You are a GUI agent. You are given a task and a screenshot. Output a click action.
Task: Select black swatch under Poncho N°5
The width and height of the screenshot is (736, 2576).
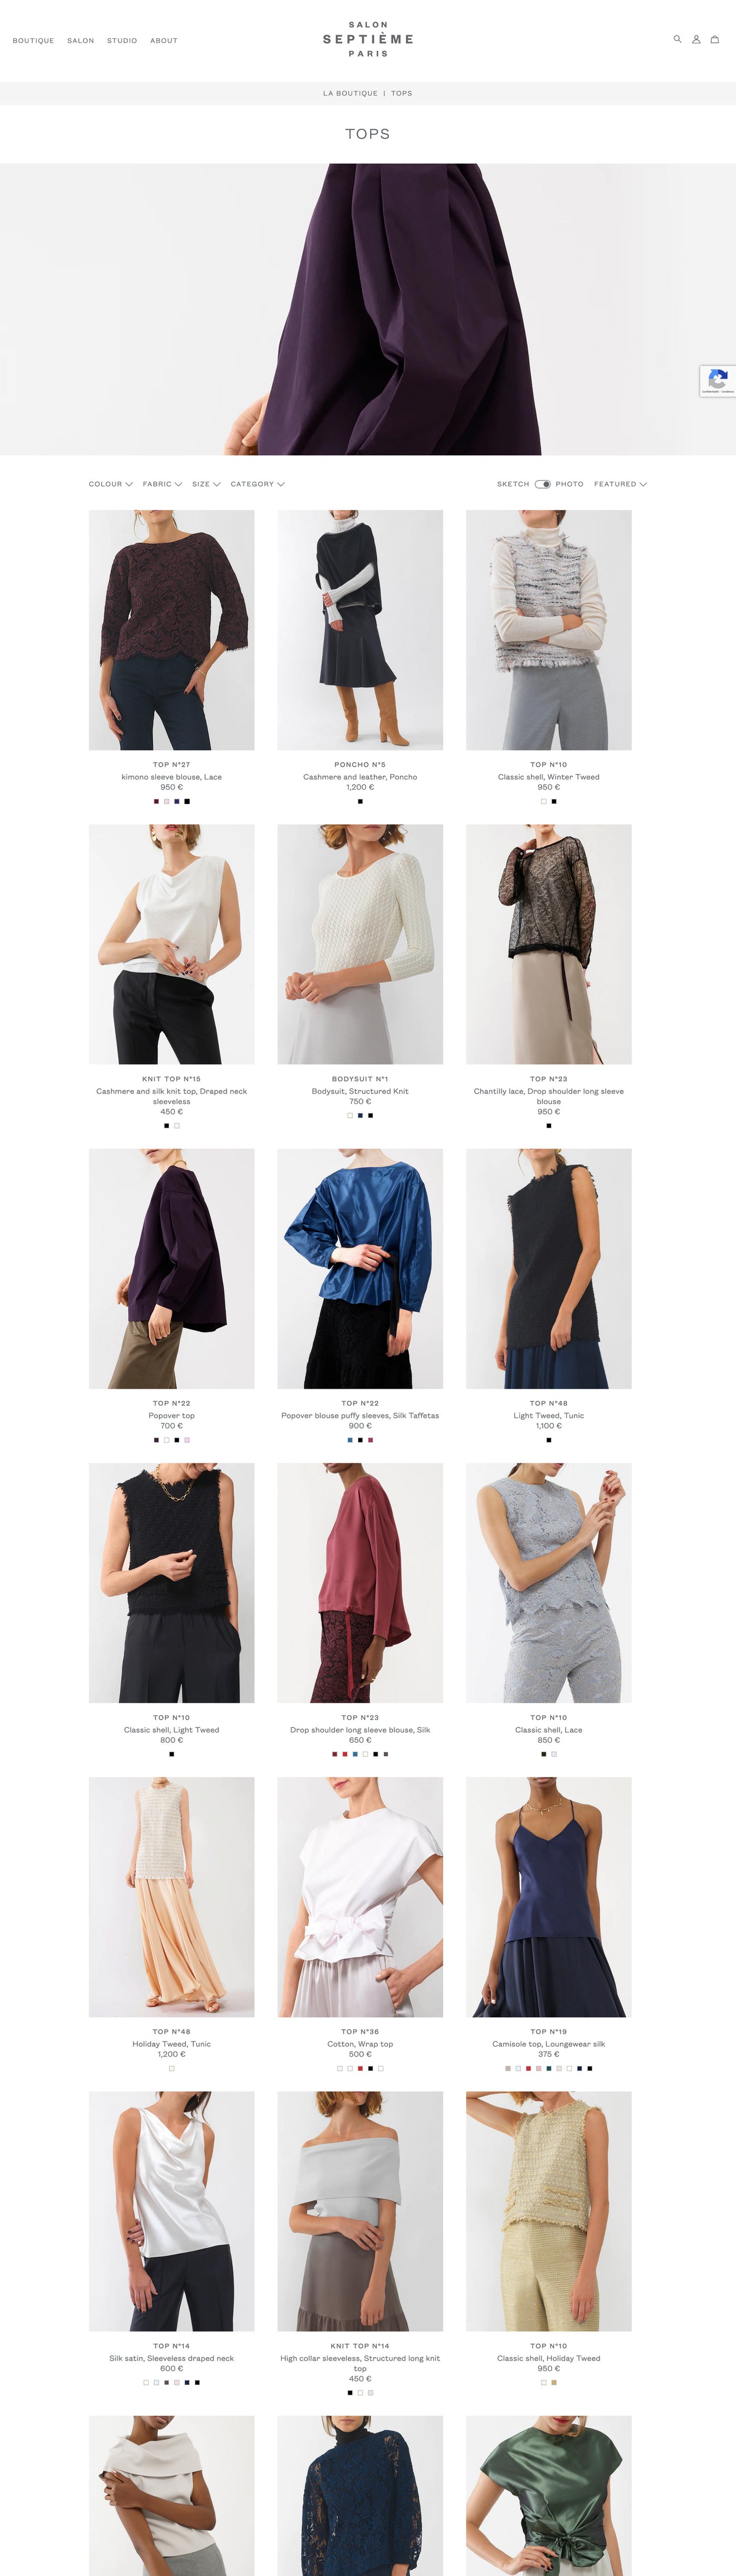coord(360,801)
